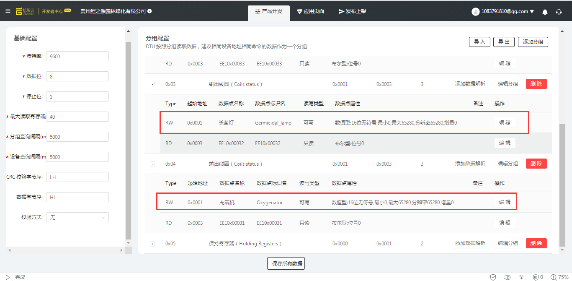Click the 分组查询间隔 input field

tap(77, 137)
